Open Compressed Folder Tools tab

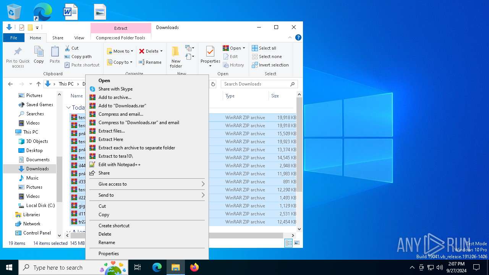121,38
